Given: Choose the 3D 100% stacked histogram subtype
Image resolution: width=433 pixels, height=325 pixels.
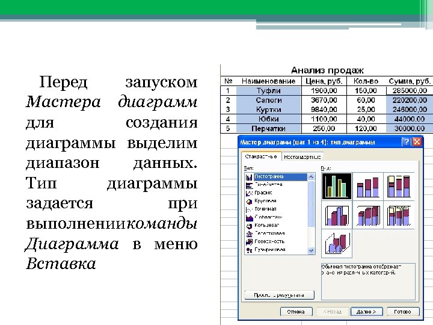Looking at the screenshot, I should coord(399,215).
